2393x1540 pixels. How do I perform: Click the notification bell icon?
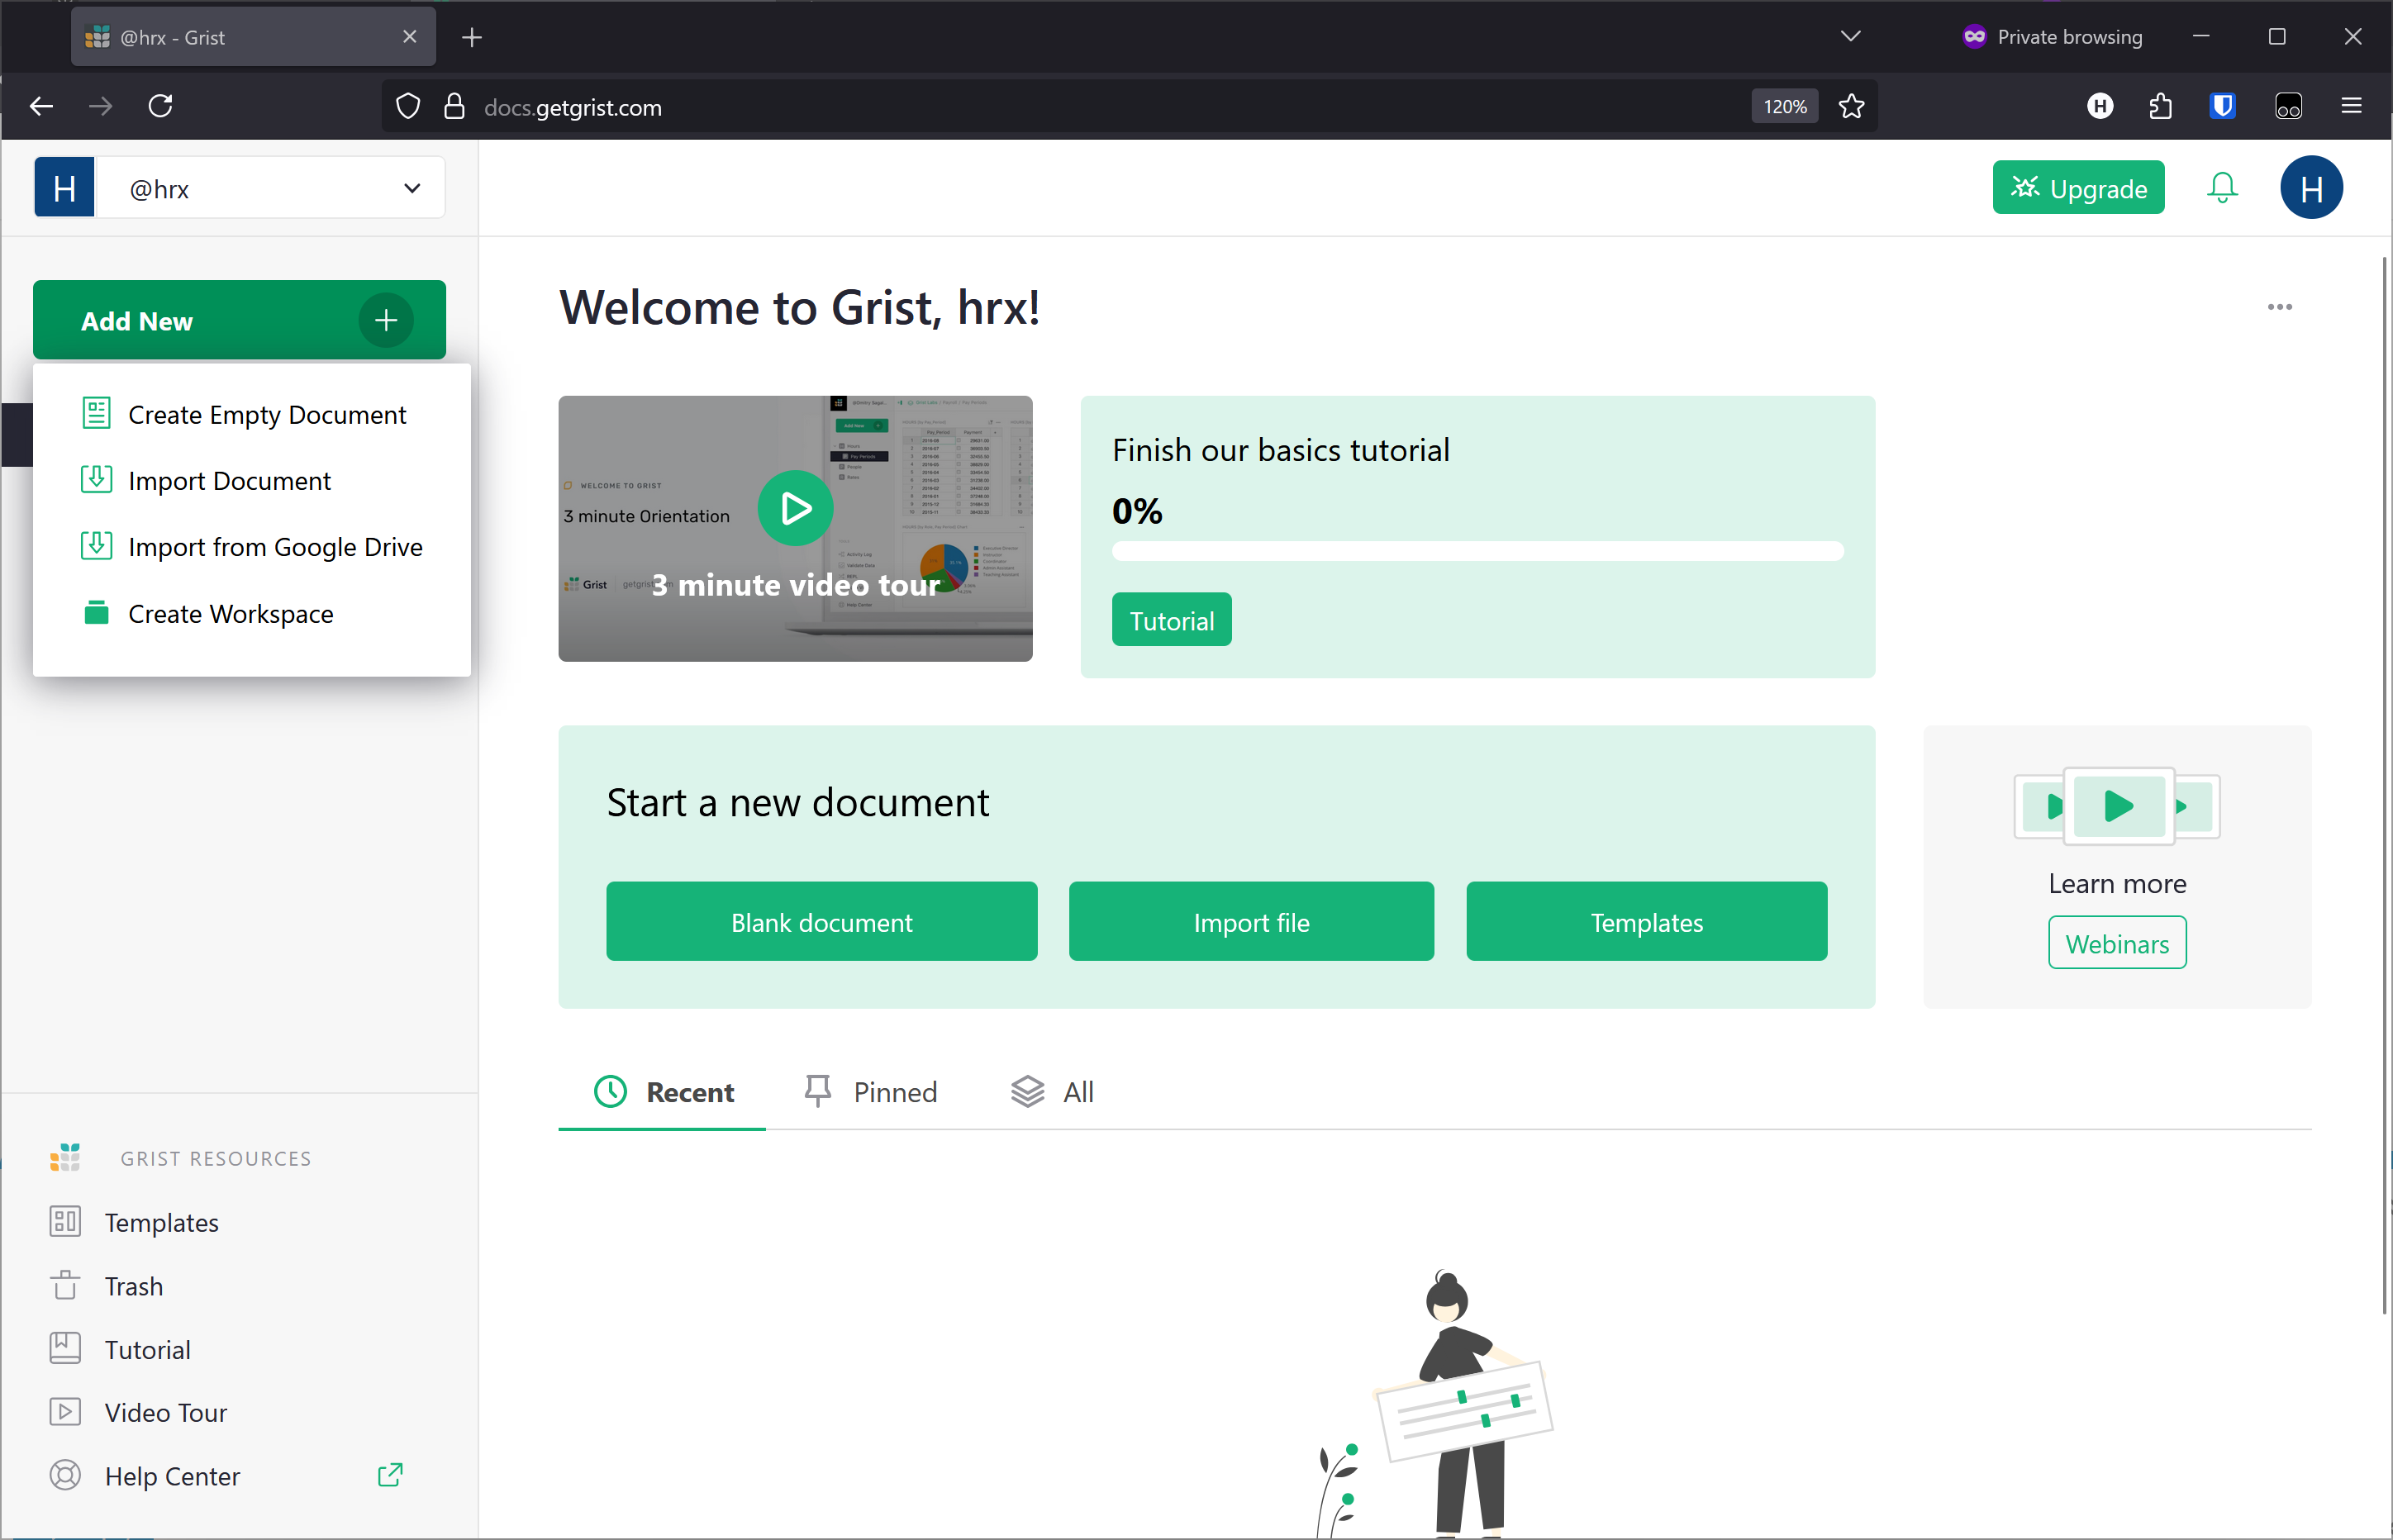(2221, 188)
